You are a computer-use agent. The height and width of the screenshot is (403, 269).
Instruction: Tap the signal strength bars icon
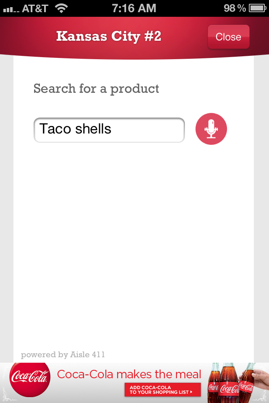pyautogui.click(x=11, y=10)
